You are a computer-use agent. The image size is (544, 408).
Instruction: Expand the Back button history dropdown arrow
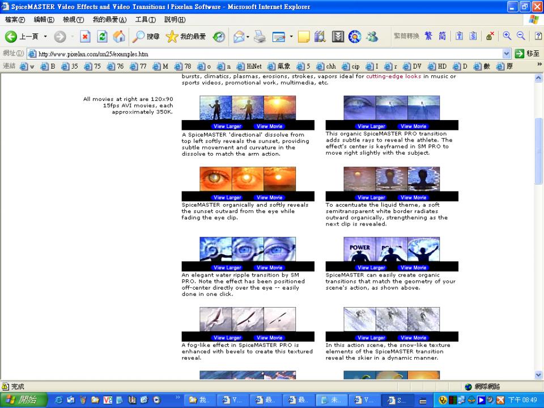pos(45,37)
